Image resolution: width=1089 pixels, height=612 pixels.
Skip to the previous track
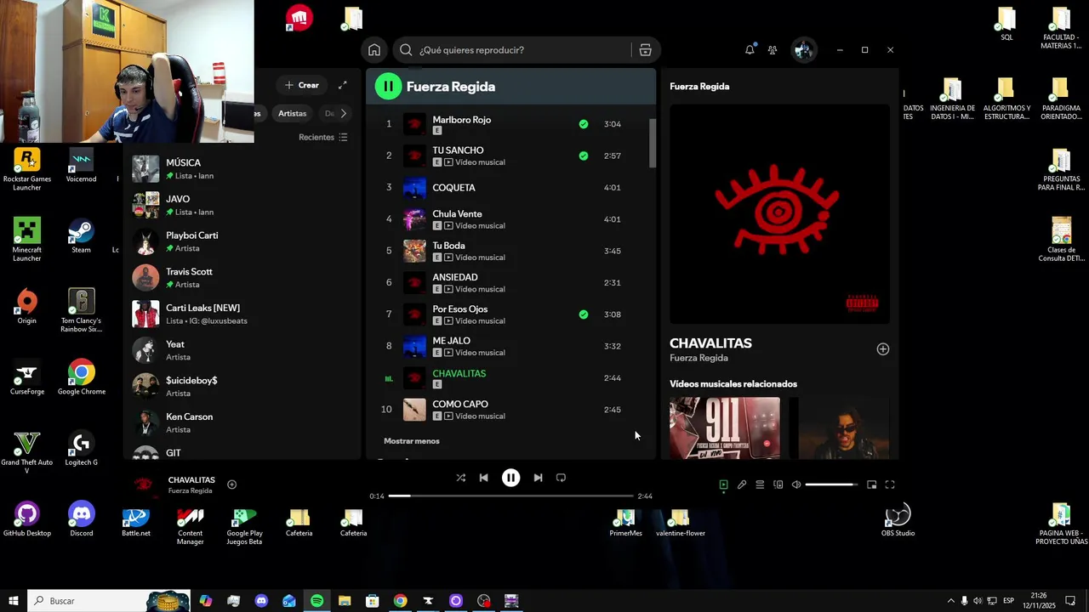coord(483,478)
